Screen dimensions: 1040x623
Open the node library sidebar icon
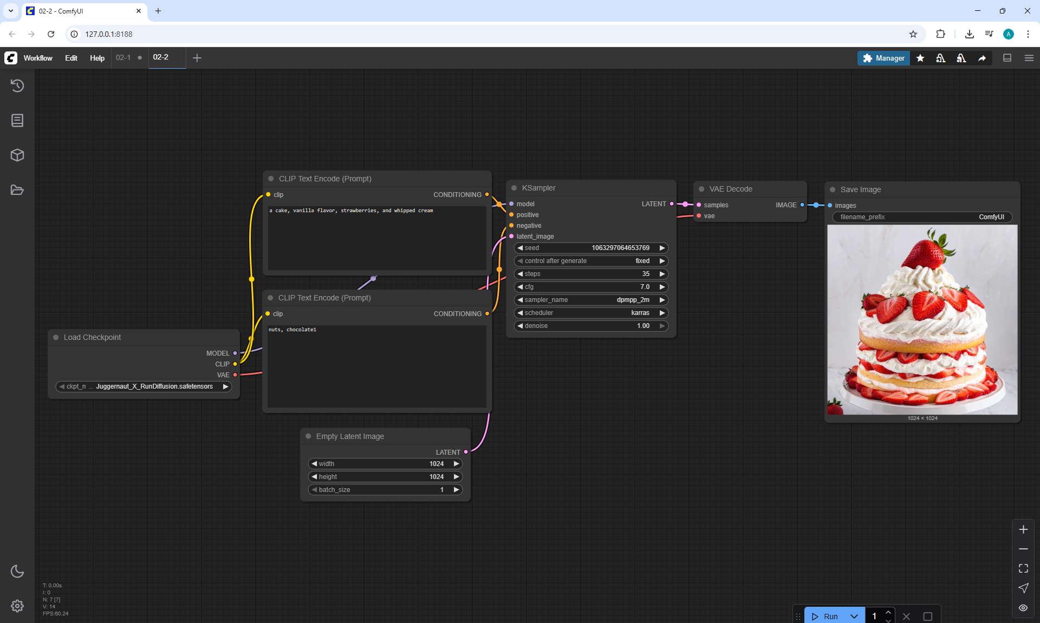(x=17, y=120)
